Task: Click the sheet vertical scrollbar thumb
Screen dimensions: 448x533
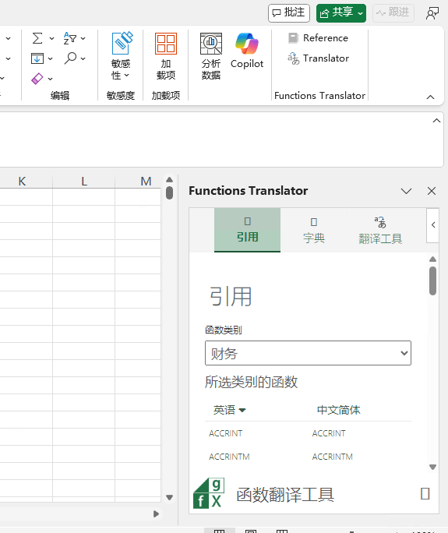Action: click(x=169, y=192)
